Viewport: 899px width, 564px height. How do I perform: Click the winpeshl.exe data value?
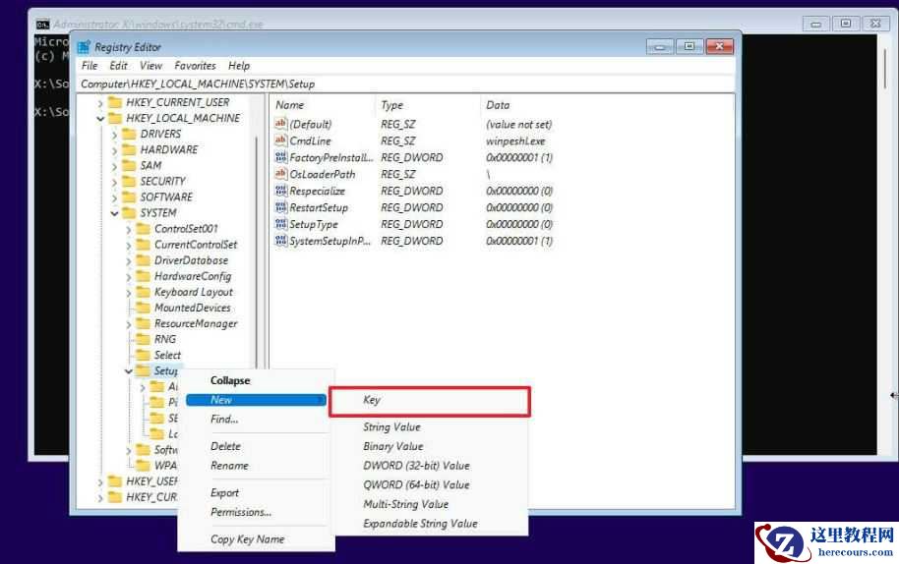point(514,141)
